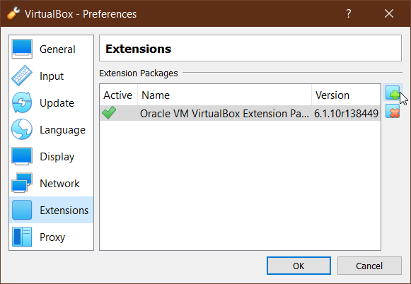Screen dimensions: 411x284
Task: Click the Display screen icon
Action: tap(22, 156)
